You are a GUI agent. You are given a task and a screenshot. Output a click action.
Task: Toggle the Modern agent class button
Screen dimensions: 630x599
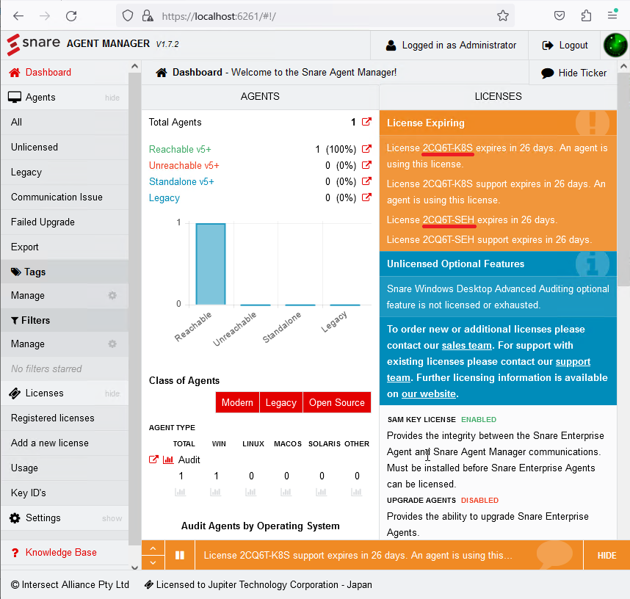click(237, 402)
